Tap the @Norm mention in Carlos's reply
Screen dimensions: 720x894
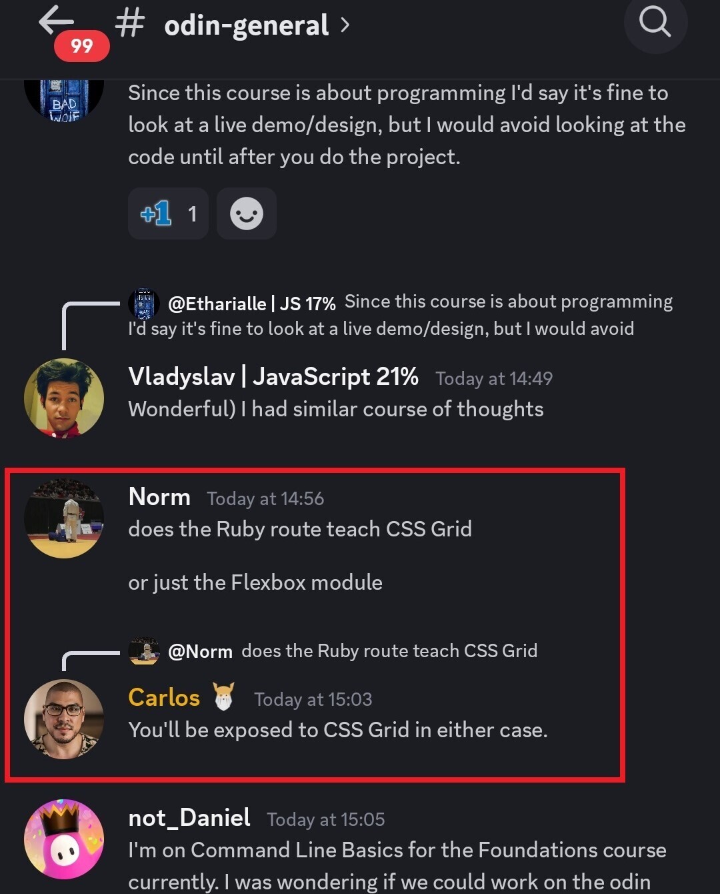tap(201, 651)
